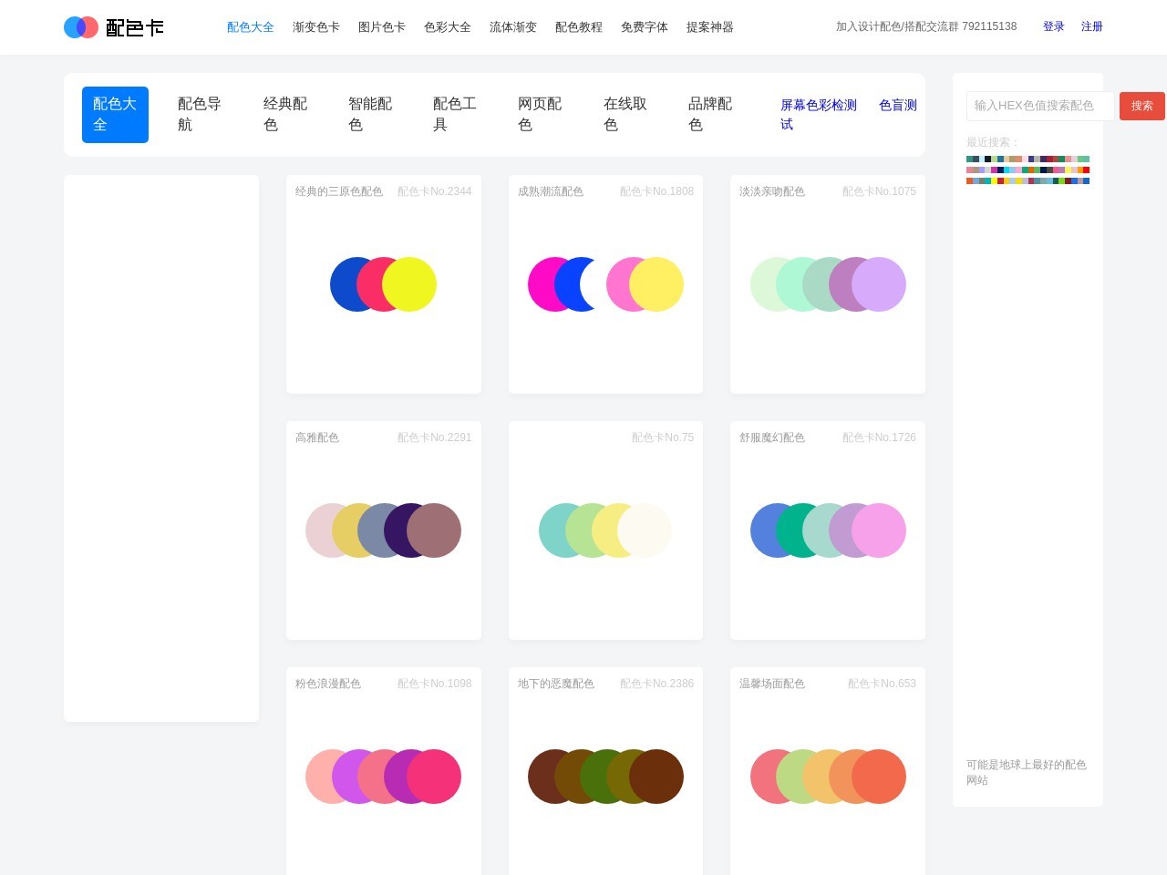Click 配色卡No.1098 label

(x=435, y=684)
